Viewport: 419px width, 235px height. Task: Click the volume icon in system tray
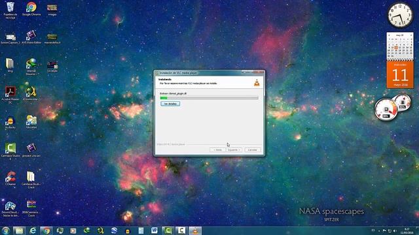pyautogui.click(x=395, y=230)
